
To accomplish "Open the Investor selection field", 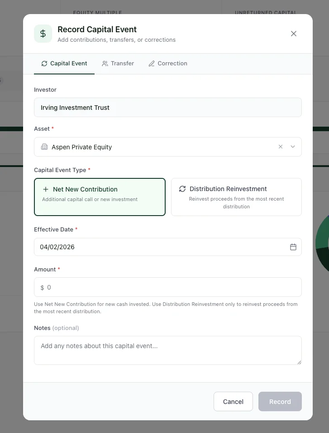I will (167, 108).
